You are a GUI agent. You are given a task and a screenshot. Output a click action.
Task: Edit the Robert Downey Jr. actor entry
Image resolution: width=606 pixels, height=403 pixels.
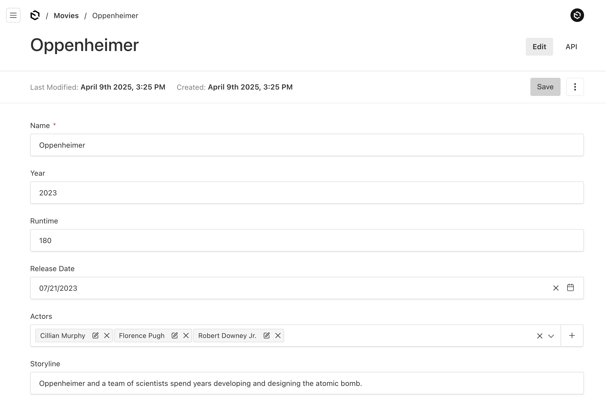(x=266, y=335)
